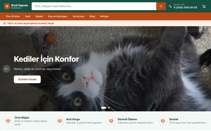
Task: Go to the Blog page
Action: tap(92, 16)
